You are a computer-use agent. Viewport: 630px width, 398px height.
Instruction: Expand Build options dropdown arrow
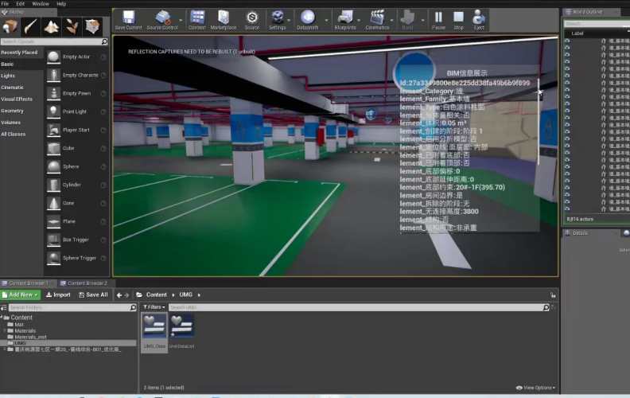(422, 20)
